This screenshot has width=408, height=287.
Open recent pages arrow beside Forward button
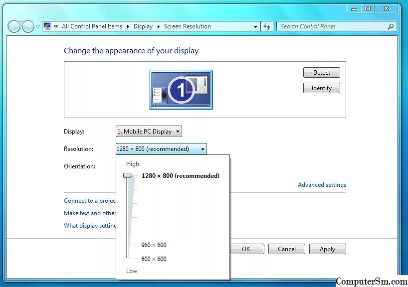coord(38,26)
